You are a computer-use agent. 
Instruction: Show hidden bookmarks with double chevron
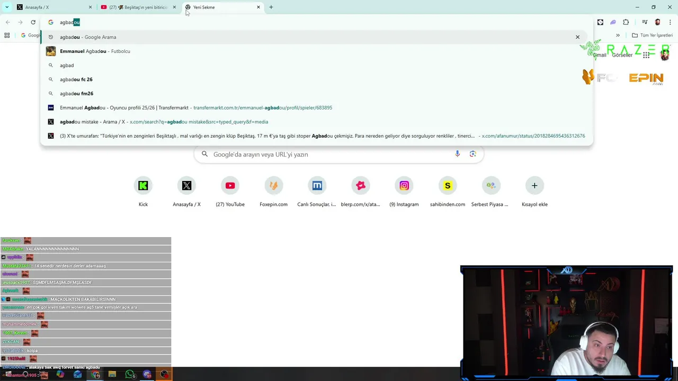coord(618,35)
